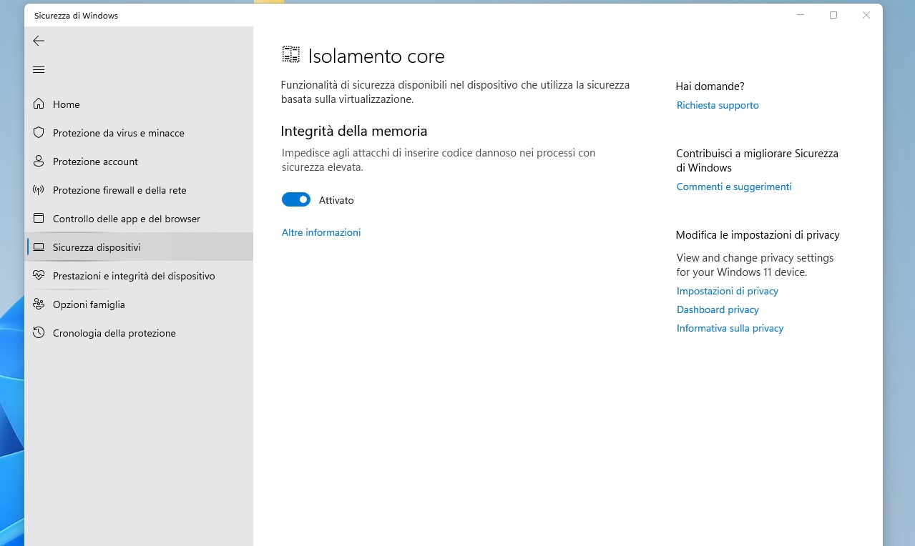Click the app and browser control icon
Screen dimensions: 915x546
click(x=39, y=219)
